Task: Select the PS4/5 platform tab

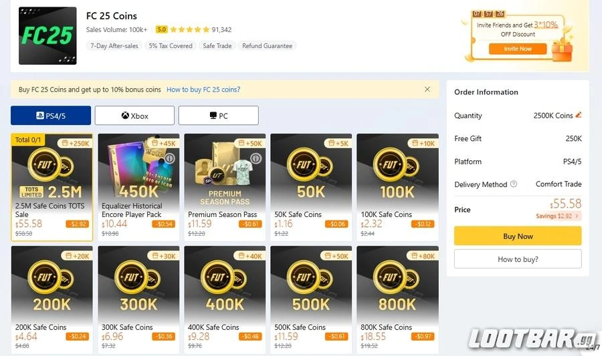Action: coord(51,116)
